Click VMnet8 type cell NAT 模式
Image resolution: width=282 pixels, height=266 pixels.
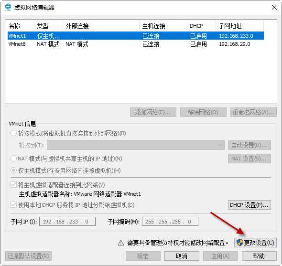[x=48, y=44]
